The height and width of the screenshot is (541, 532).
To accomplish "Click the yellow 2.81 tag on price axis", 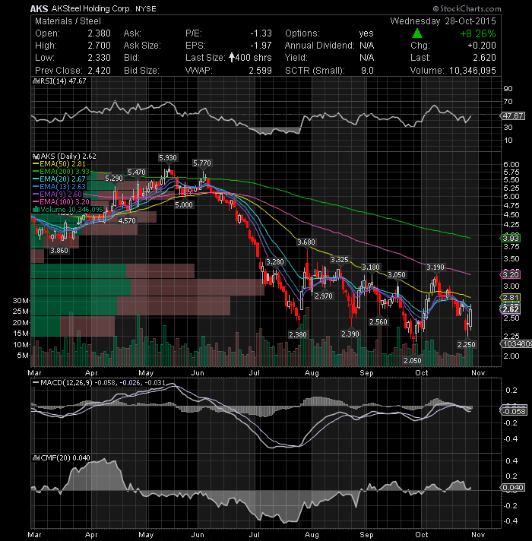I will [x=511, y=297].
